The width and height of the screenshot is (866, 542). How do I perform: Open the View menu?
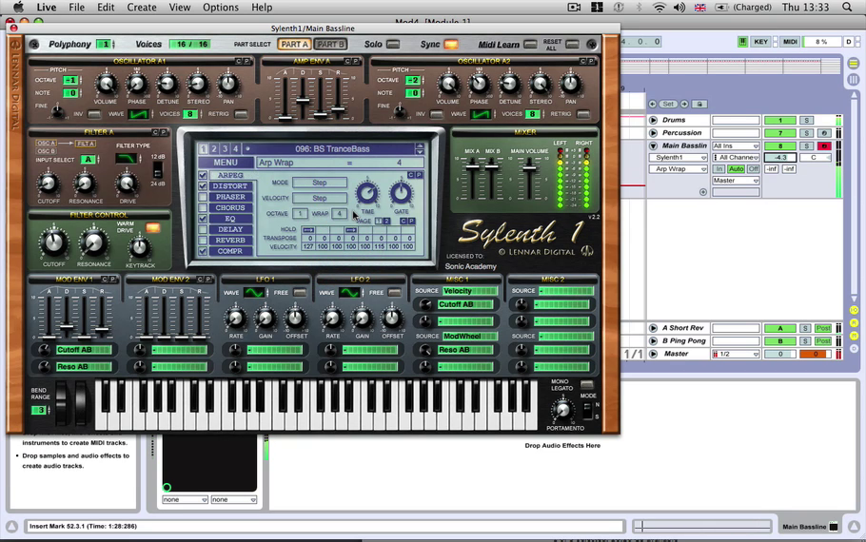click(180, 8)
